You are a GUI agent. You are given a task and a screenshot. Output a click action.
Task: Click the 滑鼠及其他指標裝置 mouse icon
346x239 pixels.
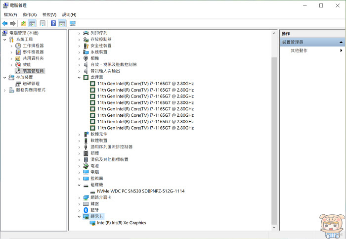pos(86,159)
